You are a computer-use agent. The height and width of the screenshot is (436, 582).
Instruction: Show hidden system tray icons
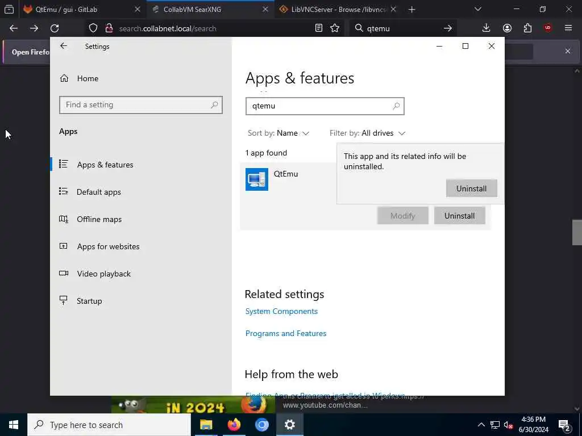tap(481, 425)
